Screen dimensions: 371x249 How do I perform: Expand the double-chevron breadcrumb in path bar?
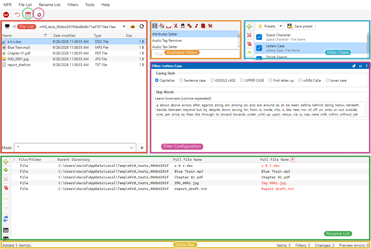(x=14, y=27)
